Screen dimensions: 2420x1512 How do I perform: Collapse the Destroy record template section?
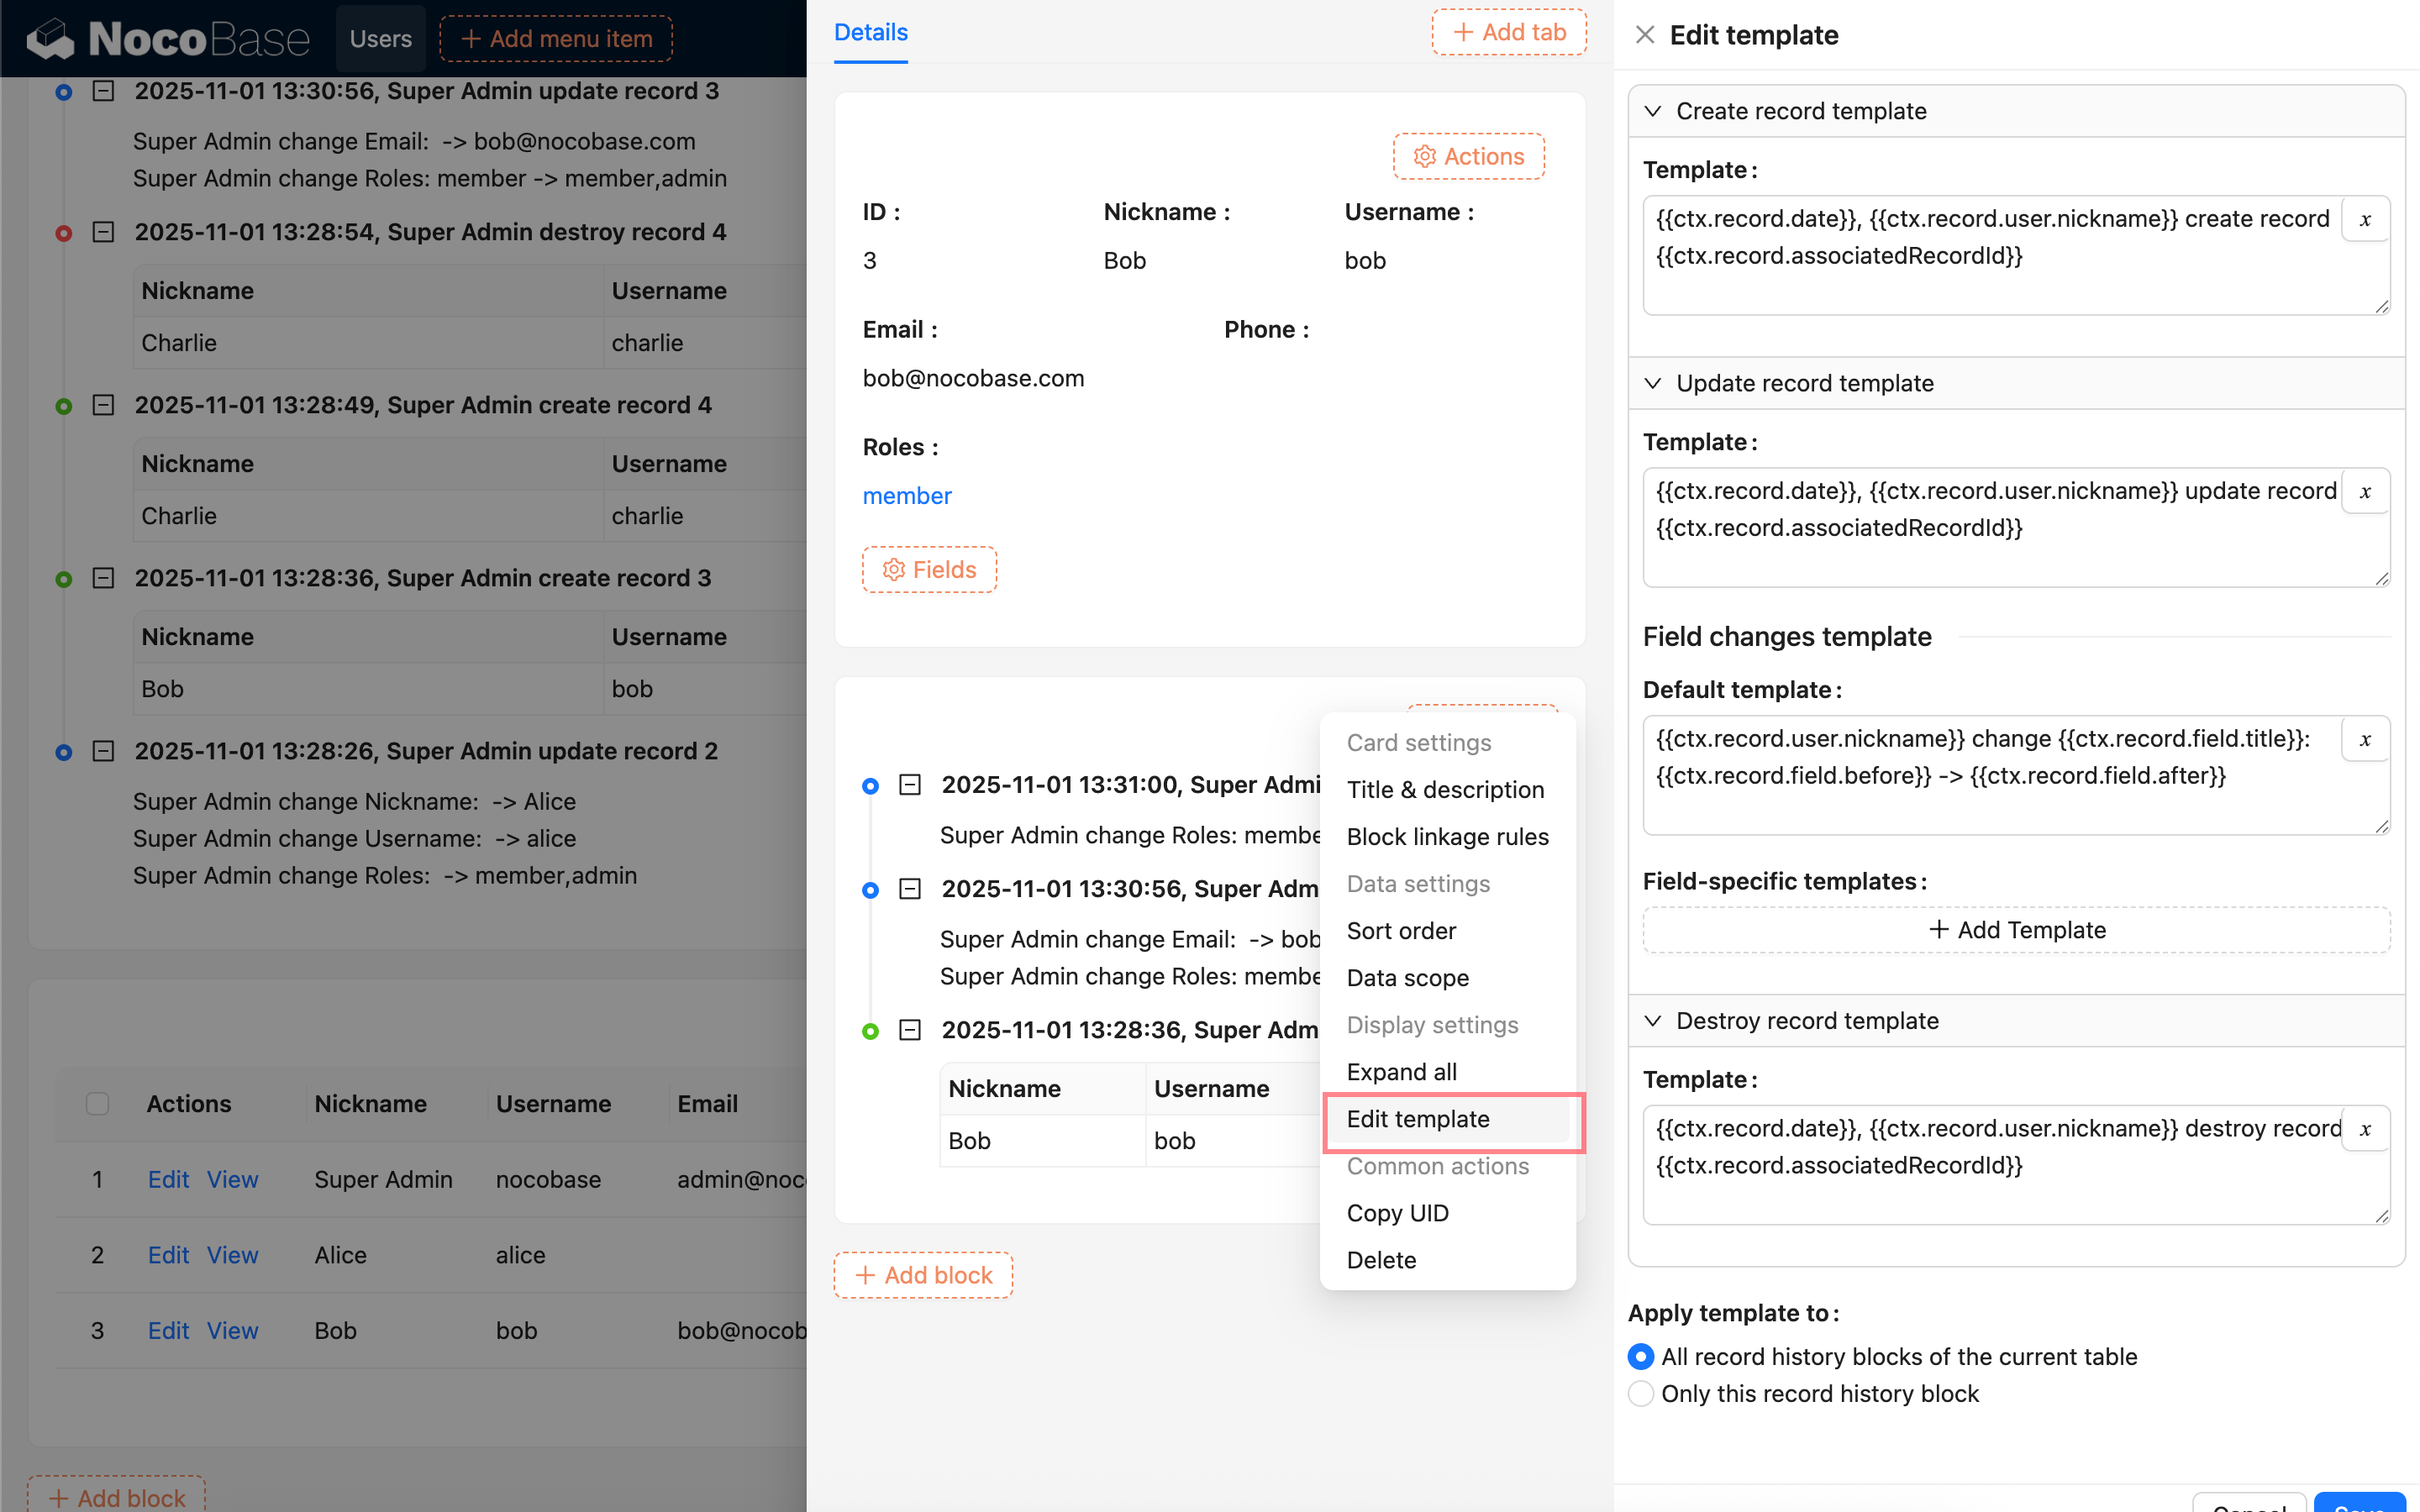pos(1653,1021)
